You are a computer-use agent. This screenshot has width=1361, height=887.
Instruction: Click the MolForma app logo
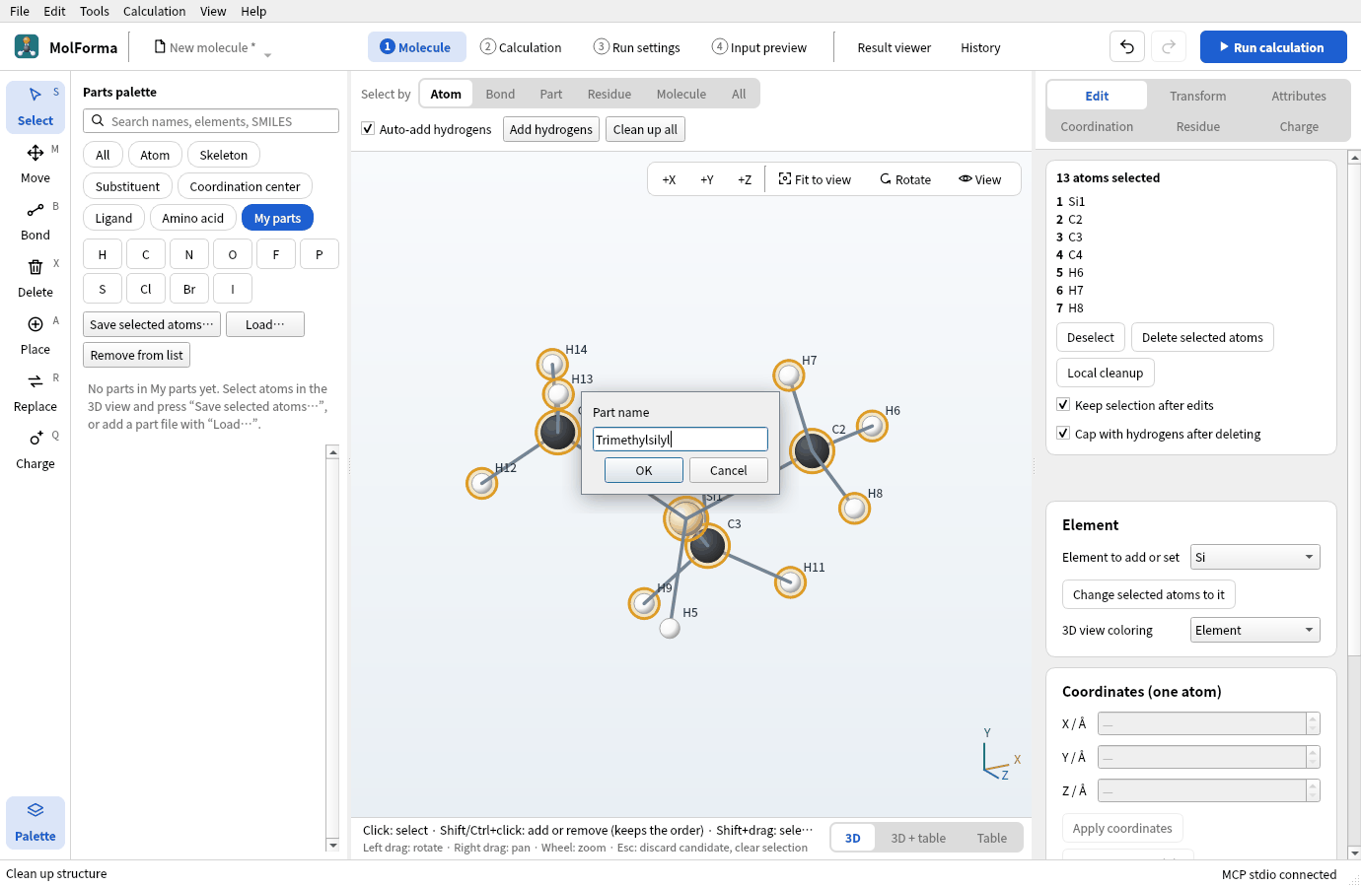click(x=27, y=46)
